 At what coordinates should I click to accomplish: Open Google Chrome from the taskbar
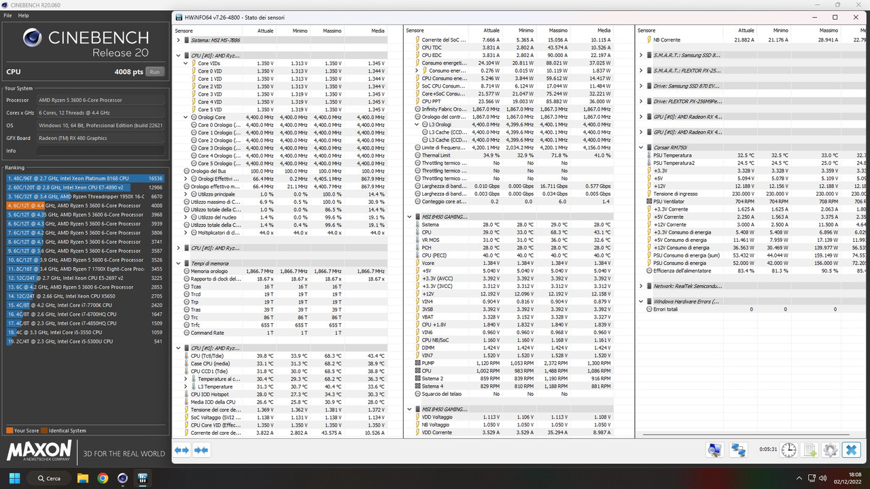tap(103, 478)
